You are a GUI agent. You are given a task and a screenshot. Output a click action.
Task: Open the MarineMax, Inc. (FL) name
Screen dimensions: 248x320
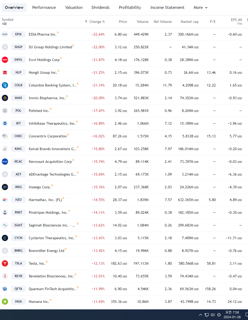[x=45, y=200]
